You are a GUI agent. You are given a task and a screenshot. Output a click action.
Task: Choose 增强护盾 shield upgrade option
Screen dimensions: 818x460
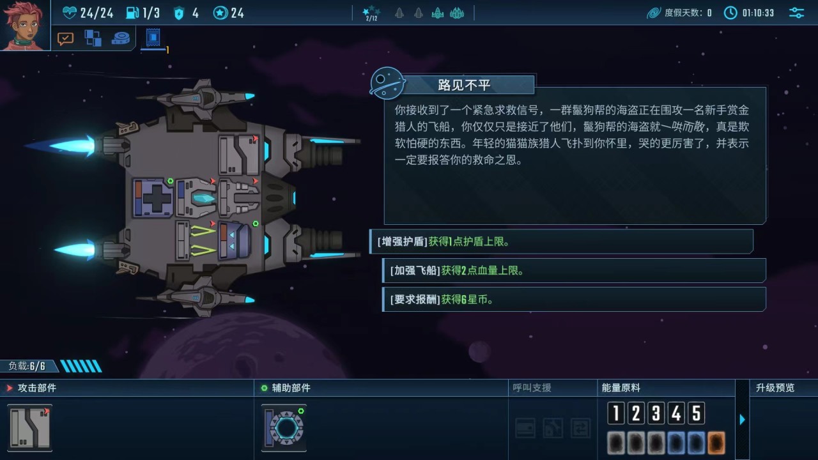point(561,241)
